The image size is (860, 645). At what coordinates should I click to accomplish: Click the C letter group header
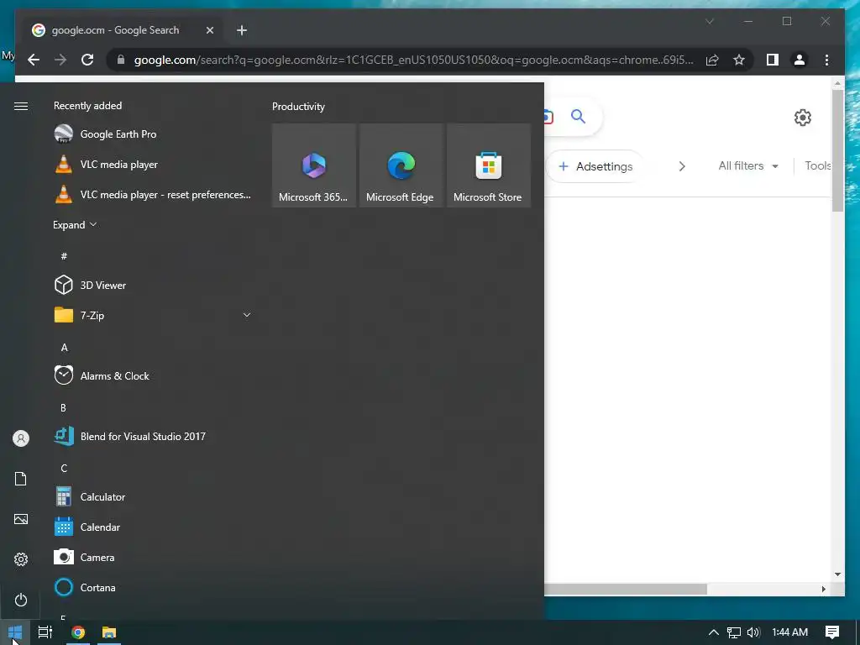pos(64,468)
